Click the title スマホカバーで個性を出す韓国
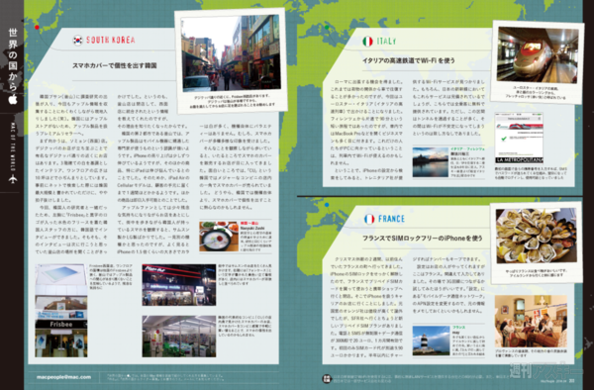 point(115,65)
